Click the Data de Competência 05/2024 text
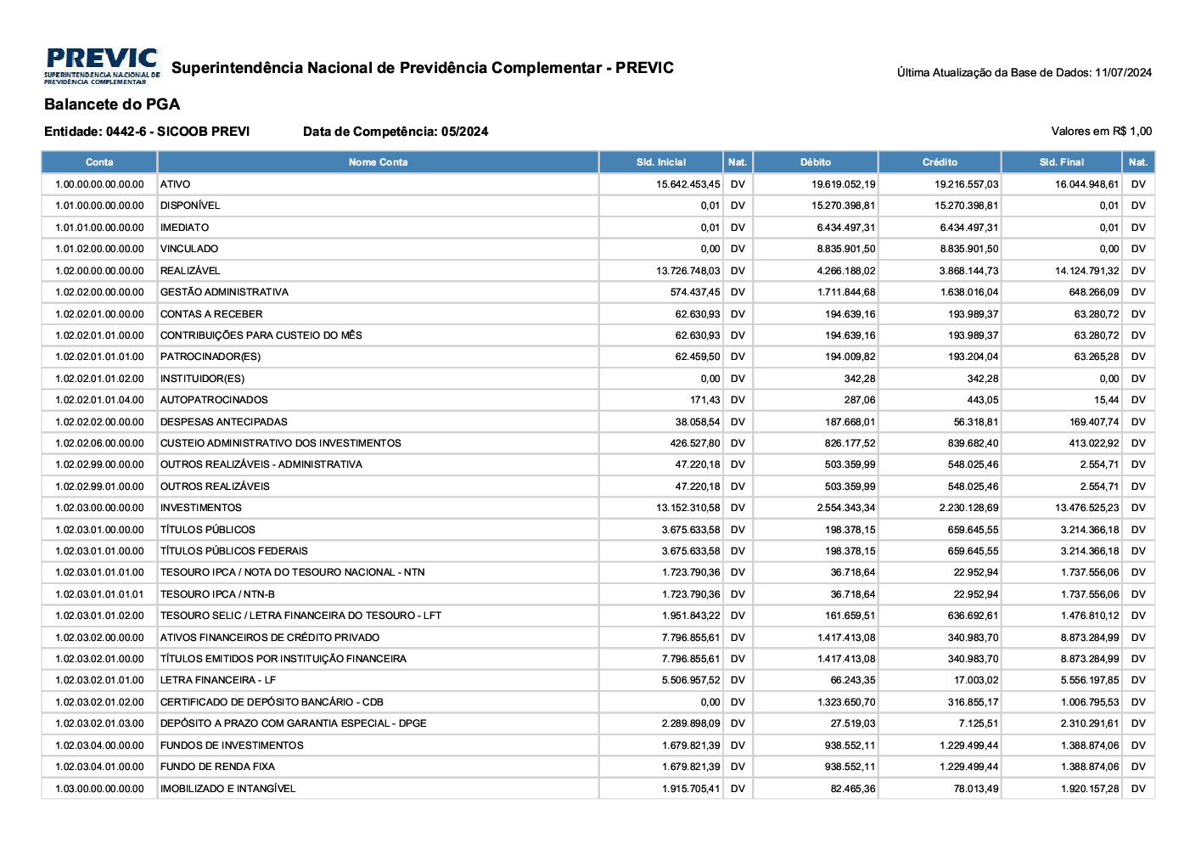Screen dimensions: 1201x849 [x=396, y=132]
